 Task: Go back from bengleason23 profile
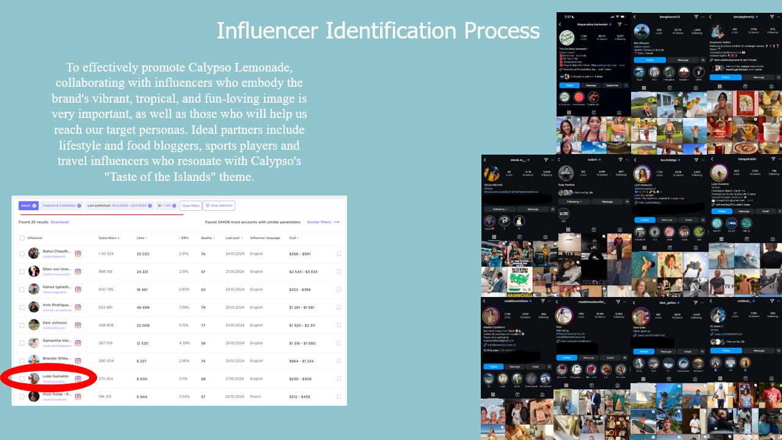coord(635,16)
